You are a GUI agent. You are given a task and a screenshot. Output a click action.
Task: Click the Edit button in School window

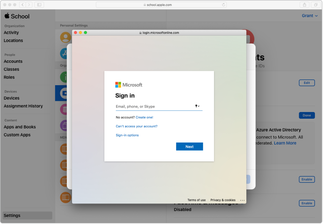point(307,83)
